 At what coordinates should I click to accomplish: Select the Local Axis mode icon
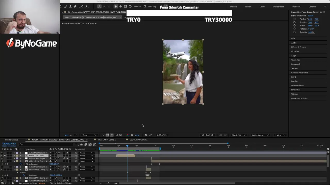point(99,6)
